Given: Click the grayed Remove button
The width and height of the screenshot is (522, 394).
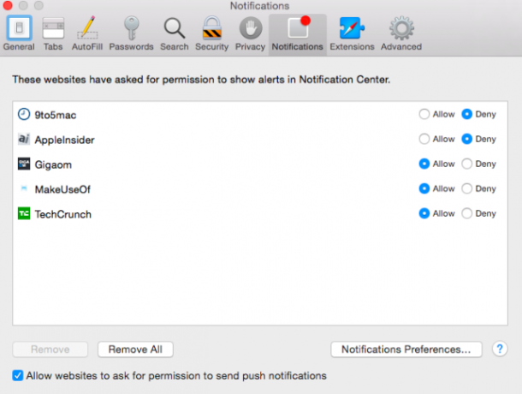Looking at the screenshot, I should [50, 349].
